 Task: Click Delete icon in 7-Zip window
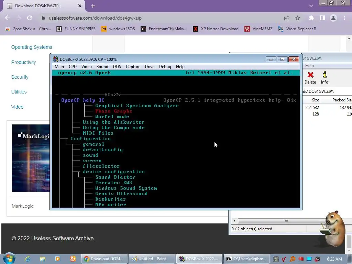(310, 78)
